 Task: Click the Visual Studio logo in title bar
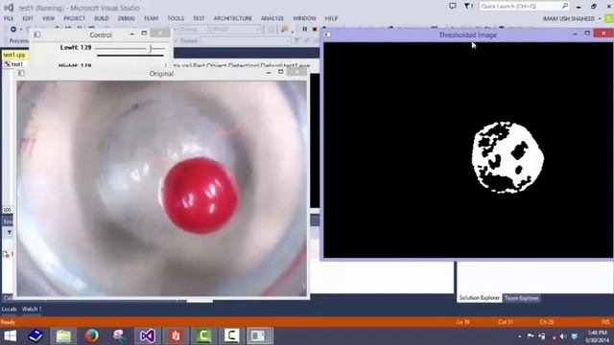tap(9, 8)
